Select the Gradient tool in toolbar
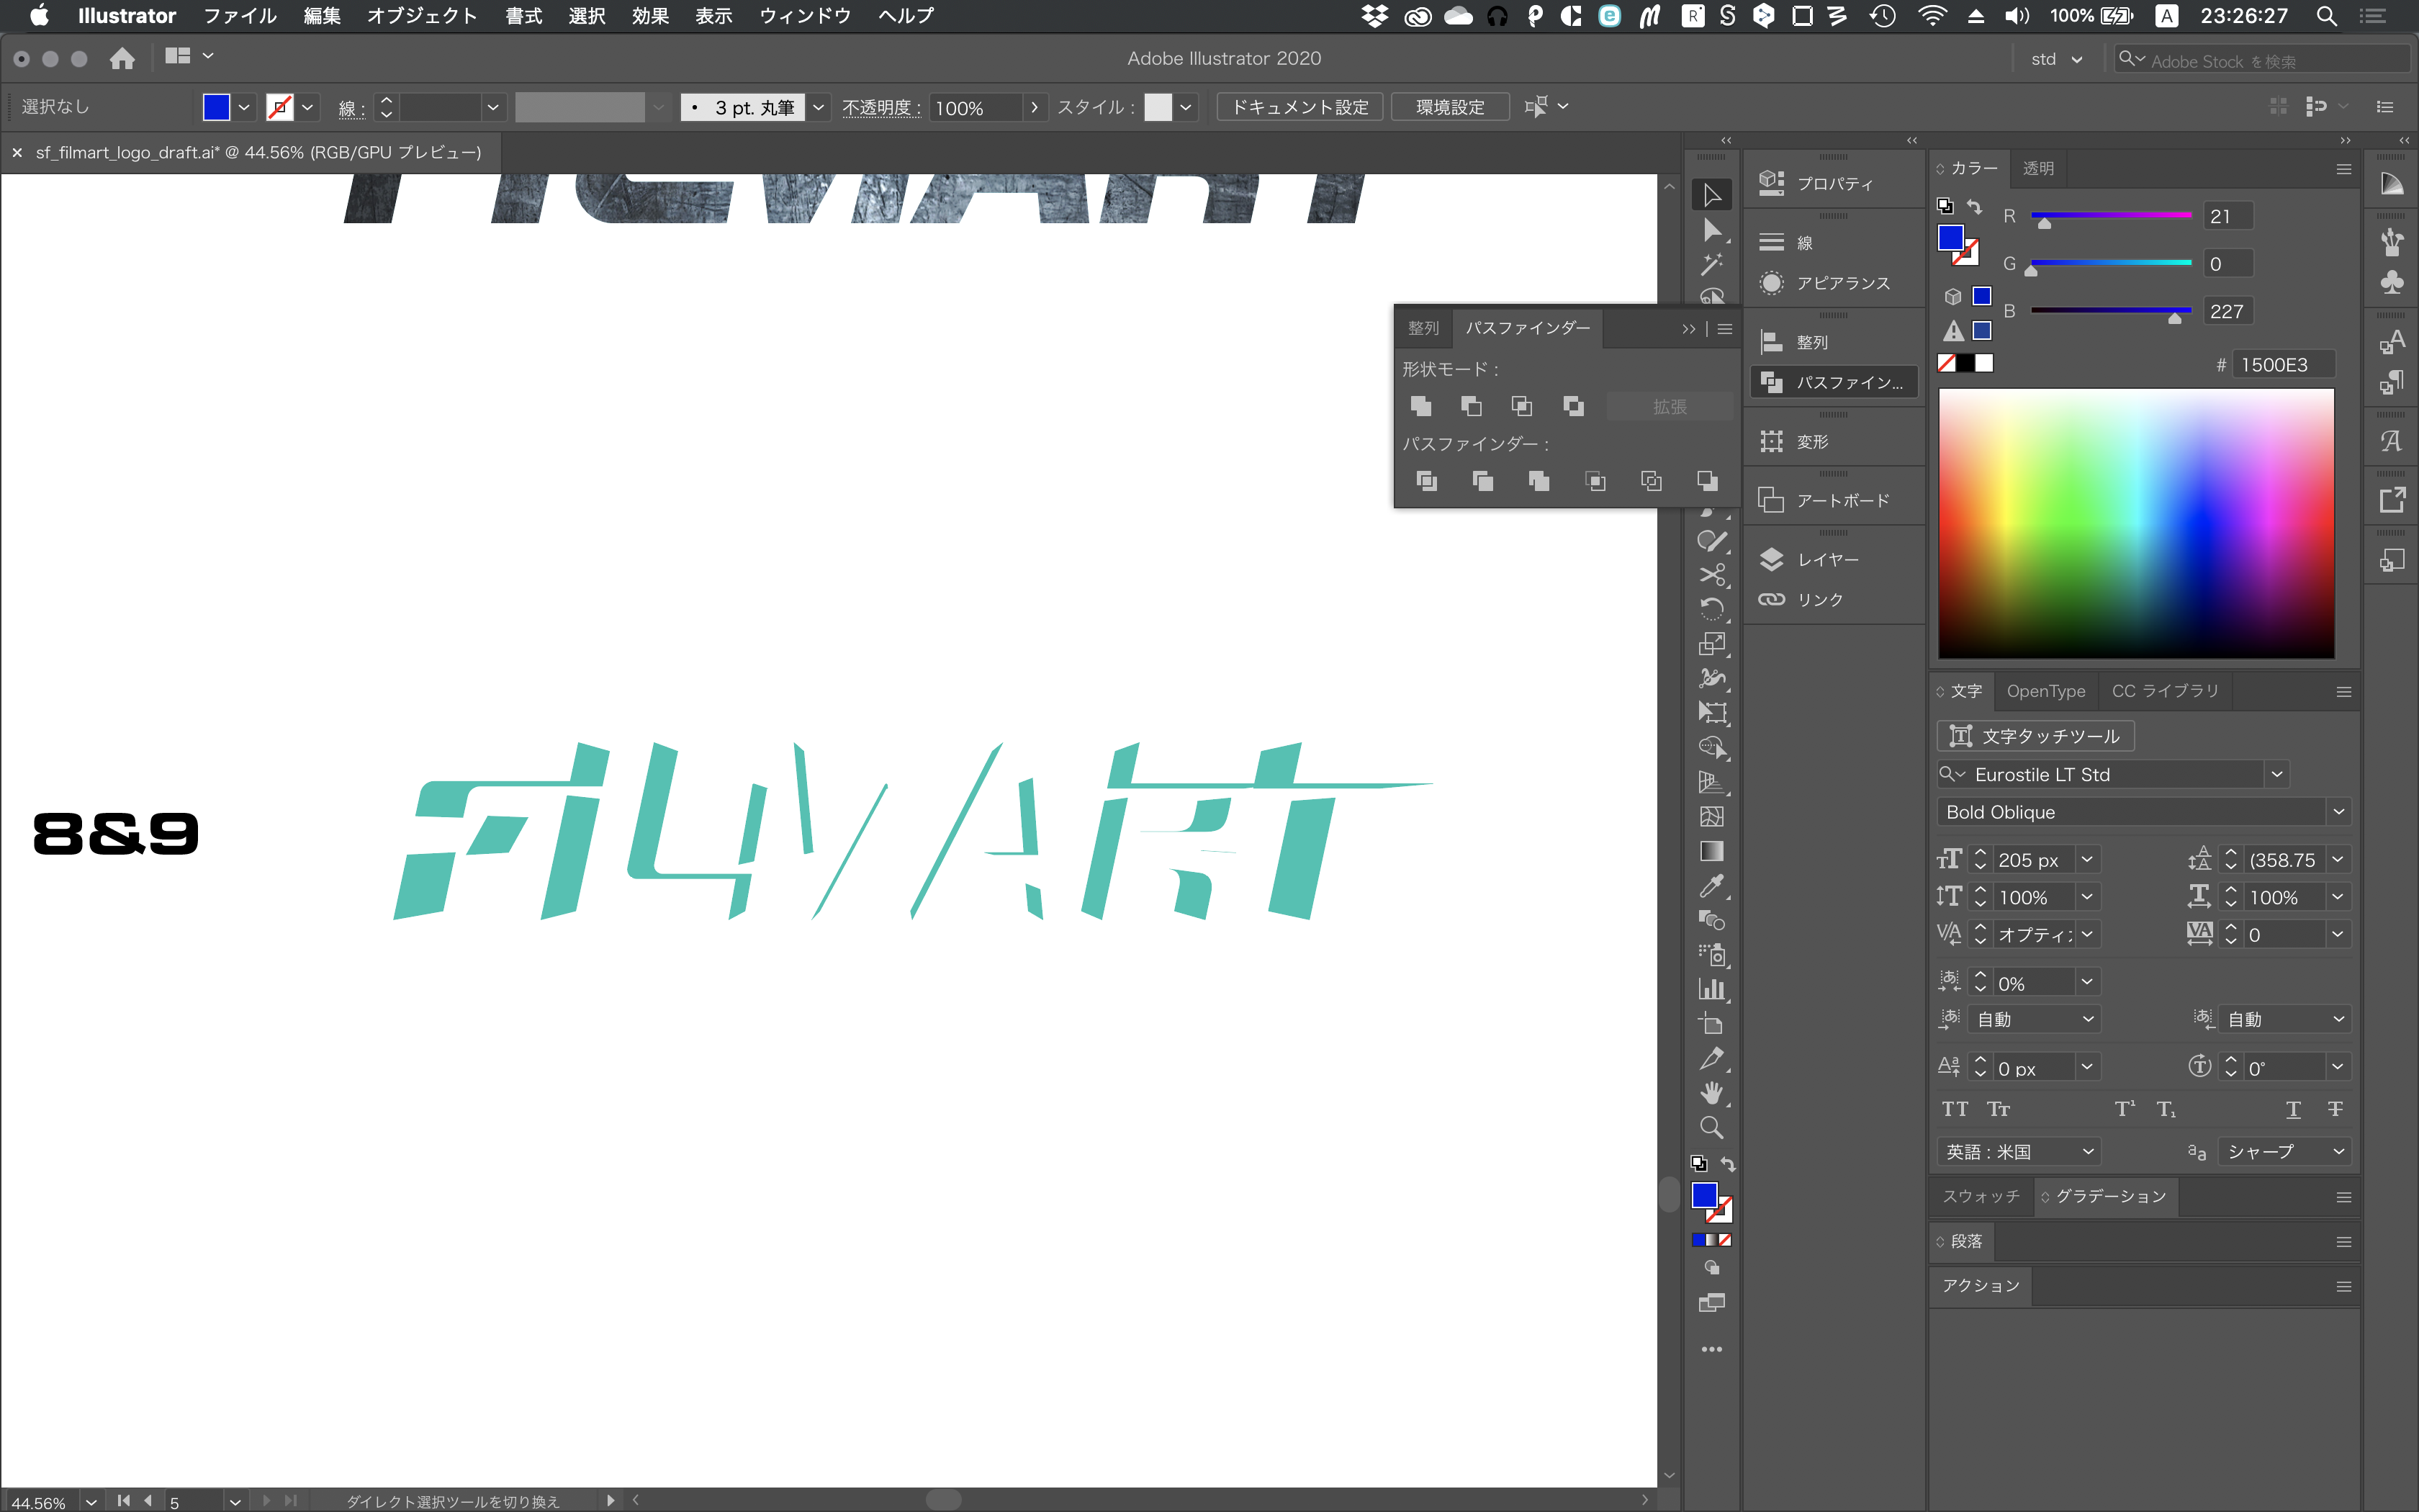 [1711, 851]
